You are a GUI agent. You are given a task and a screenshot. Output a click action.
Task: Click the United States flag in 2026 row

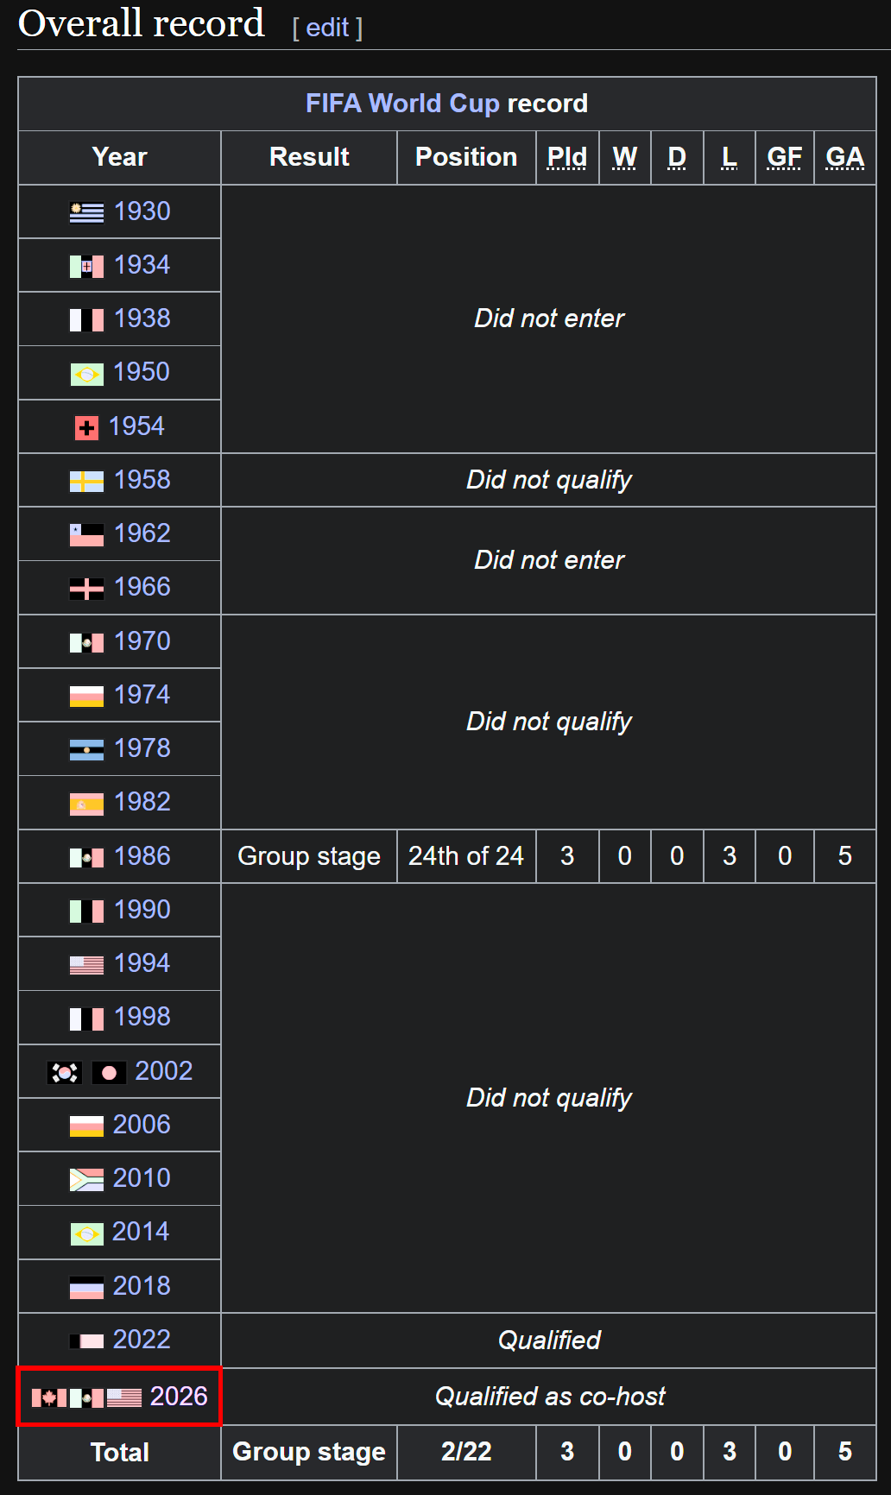[124, 1397]
